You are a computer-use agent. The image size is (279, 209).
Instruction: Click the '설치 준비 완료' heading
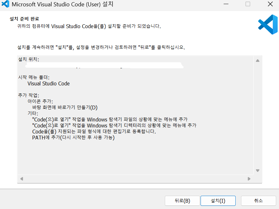[24, 19]
